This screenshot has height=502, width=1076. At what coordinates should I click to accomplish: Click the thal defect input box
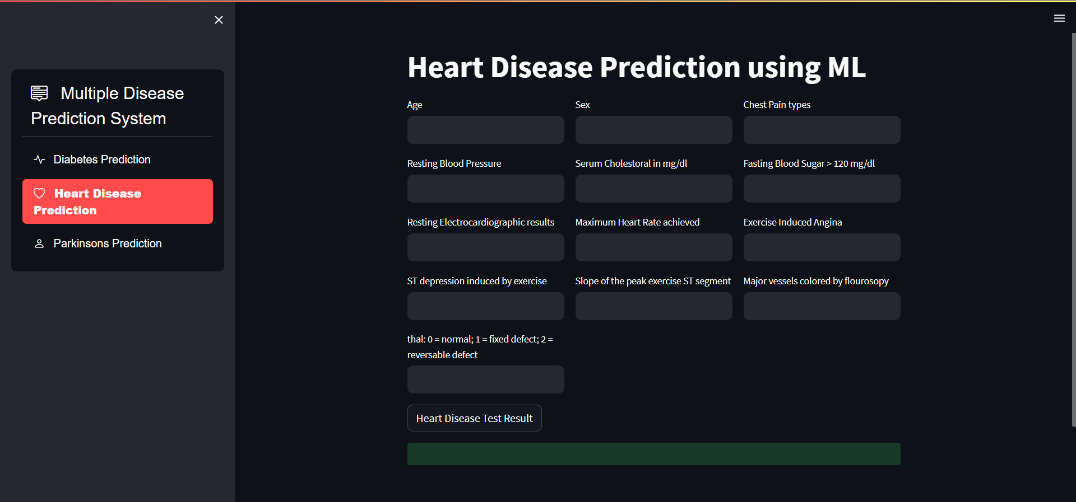tap(485, 379)
